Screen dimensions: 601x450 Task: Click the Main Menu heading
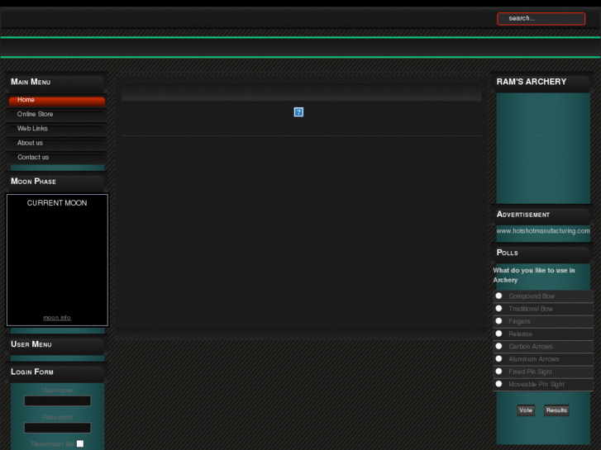pos(31,82)
